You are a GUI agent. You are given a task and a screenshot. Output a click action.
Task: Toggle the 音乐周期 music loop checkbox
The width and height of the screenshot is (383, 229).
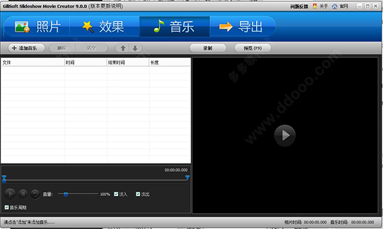pos(6,207)
